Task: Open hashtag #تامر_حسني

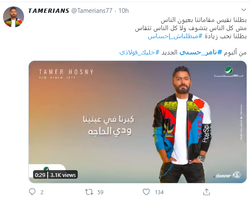Action: tap(201, 52)
